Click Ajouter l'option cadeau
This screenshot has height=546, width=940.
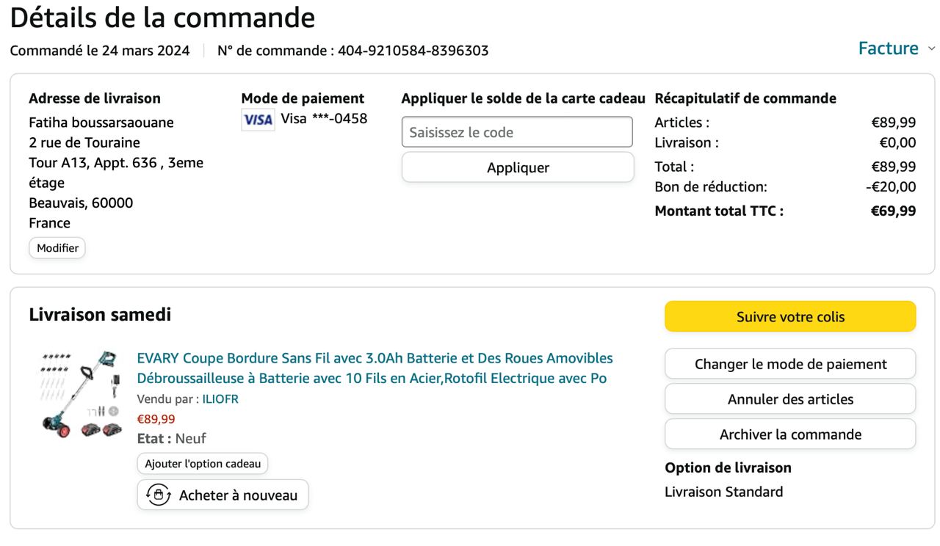coord(203,464)
